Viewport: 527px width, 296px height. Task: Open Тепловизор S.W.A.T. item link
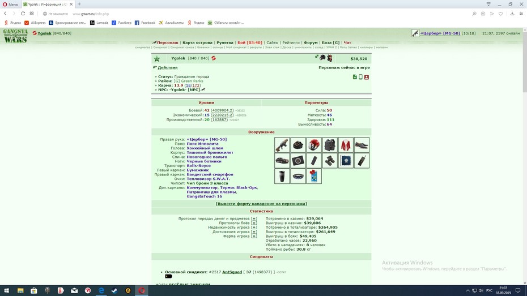tap(208, 179)
